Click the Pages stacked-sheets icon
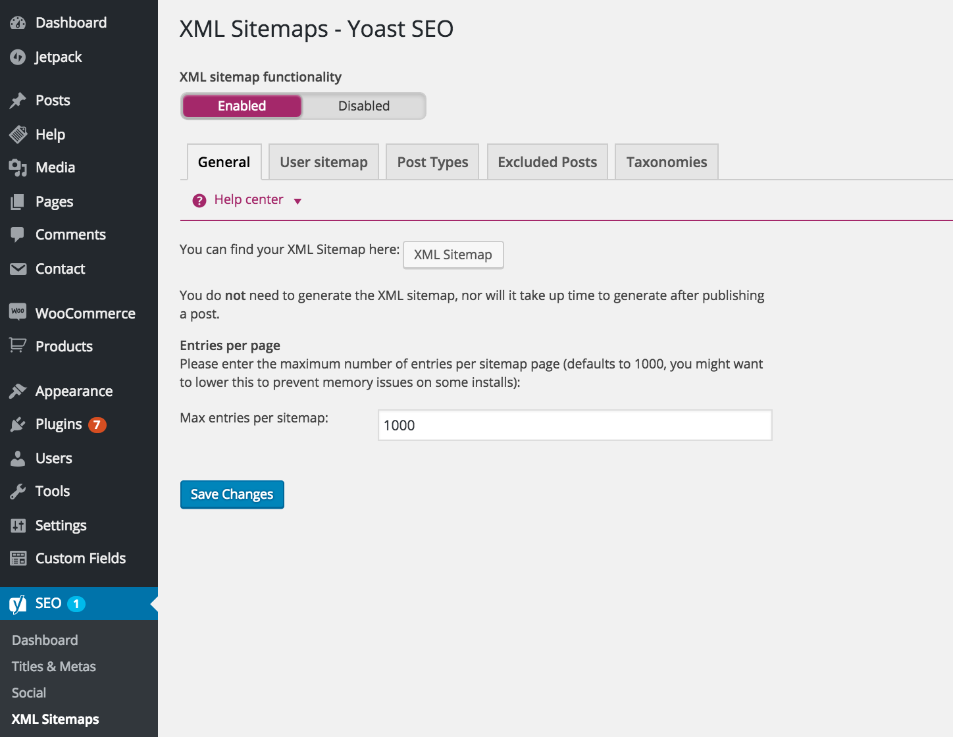This screenshot has width=953, height=737. (x=18, y=201)
